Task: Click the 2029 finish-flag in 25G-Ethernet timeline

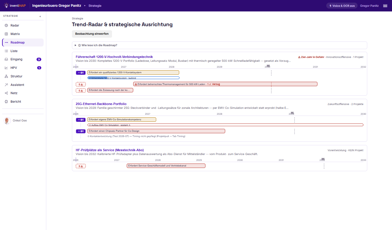Action: point(292,113)
